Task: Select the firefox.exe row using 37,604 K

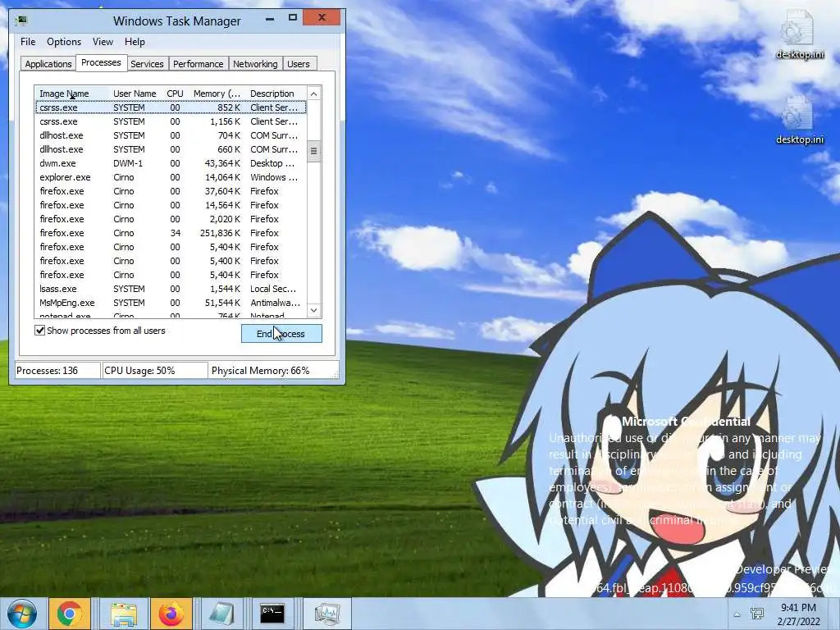Action: [171, 190]
